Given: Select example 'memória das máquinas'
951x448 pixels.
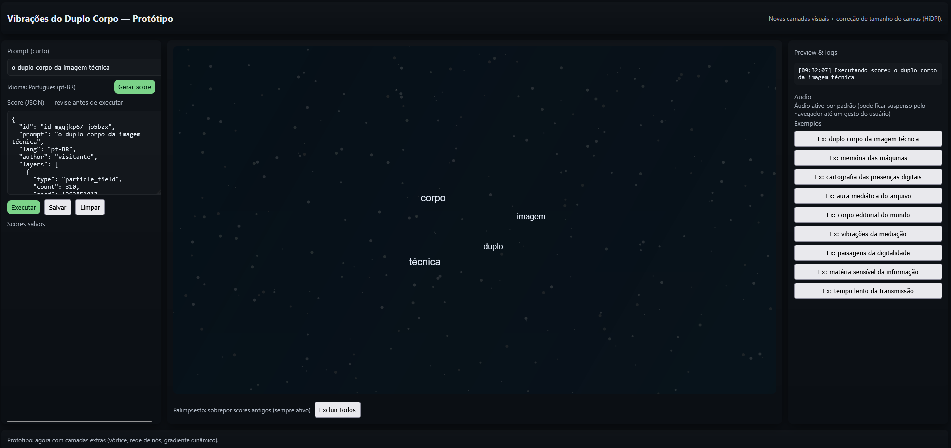Looking at the screenshot, I should click(x=868, y=158).
